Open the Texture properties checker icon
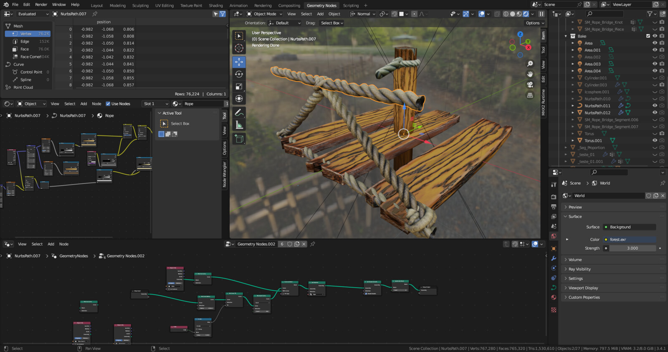 coord(554,310)
